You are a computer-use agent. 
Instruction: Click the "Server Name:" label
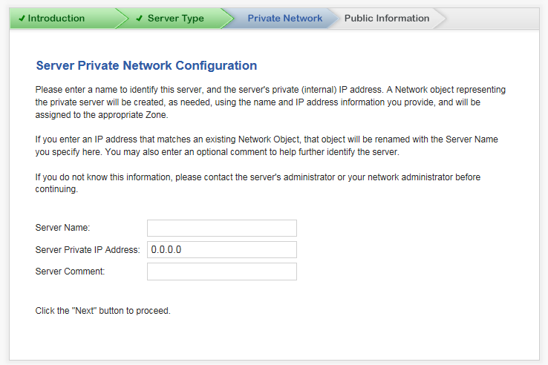tap(62, 228)
